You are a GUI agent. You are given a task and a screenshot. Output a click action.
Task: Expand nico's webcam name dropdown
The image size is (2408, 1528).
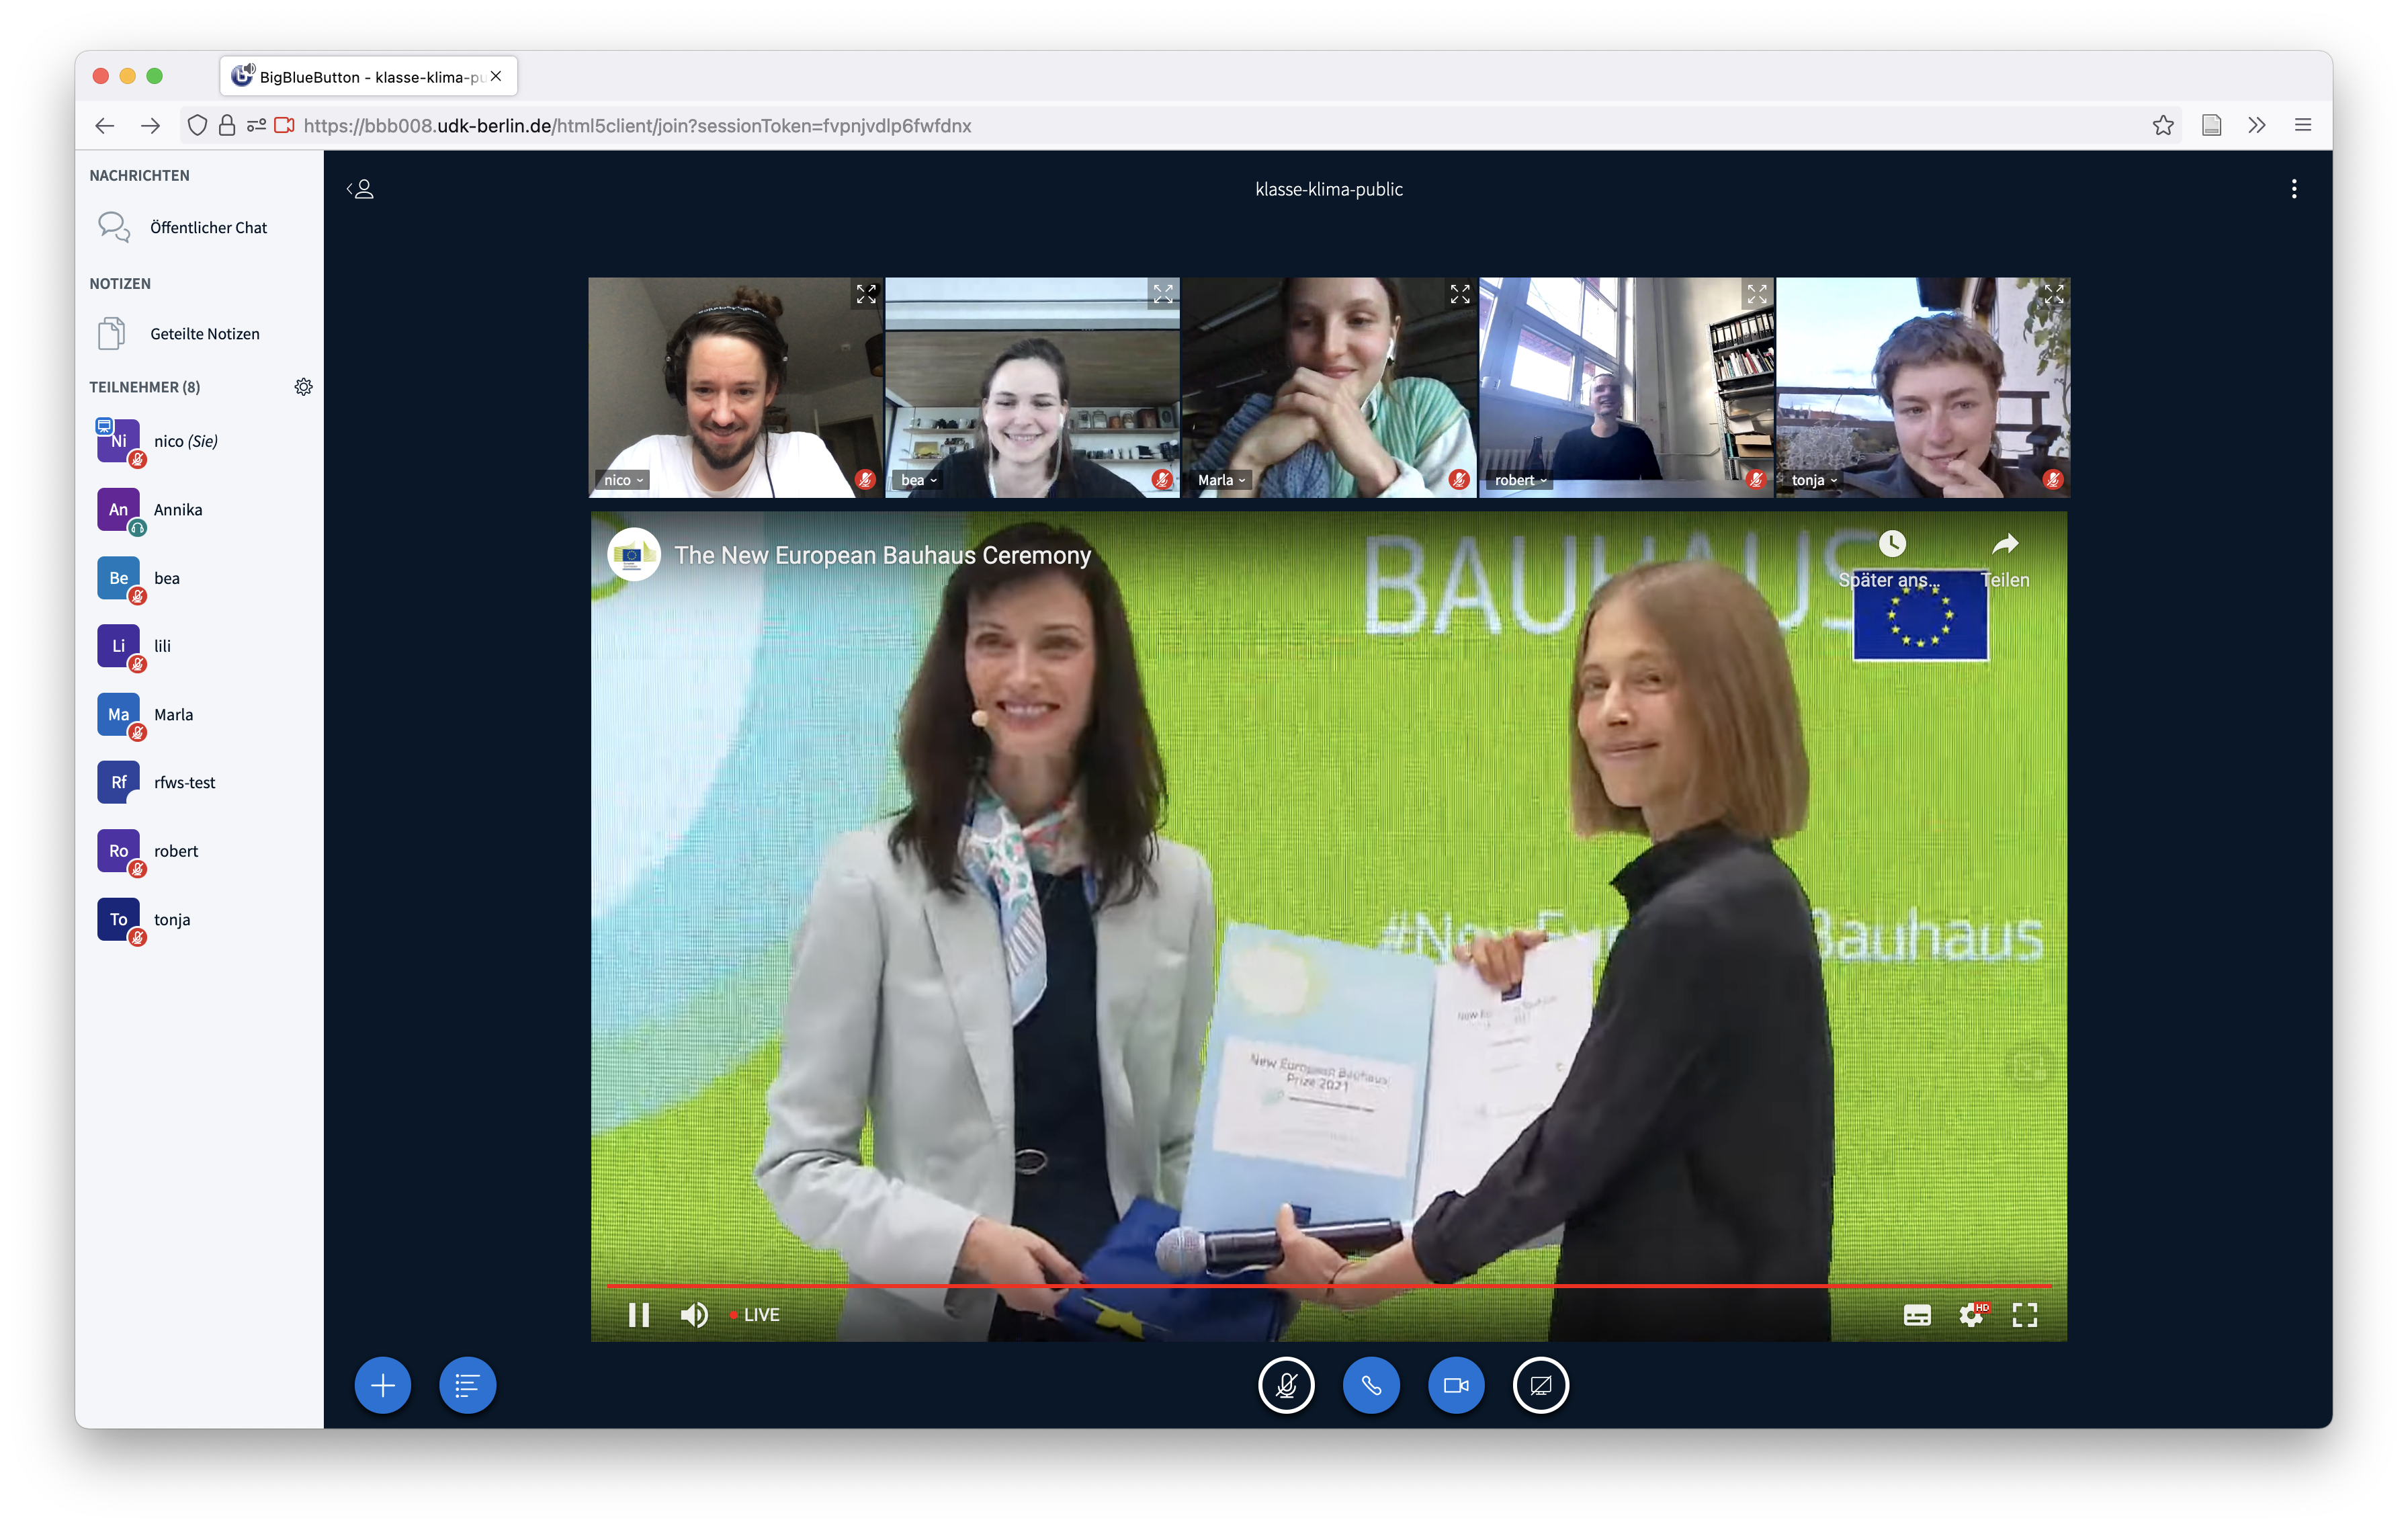623,480
